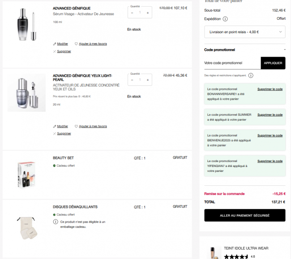Screen dimensions: 291x259
Task: Click the heart icon for Advanced Génifique serum
Action: pyautogui.click(x=76, y=44)
